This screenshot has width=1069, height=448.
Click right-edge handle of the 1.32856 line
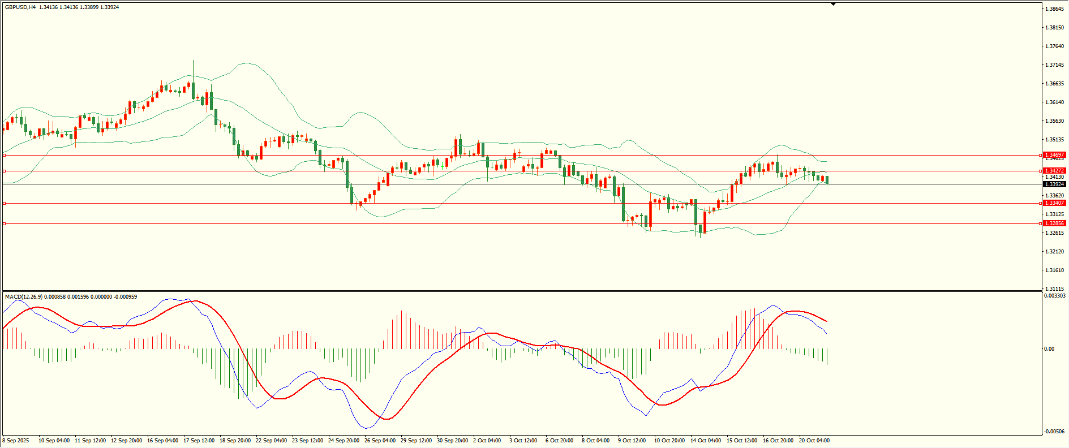click(x=1041, y=223)
